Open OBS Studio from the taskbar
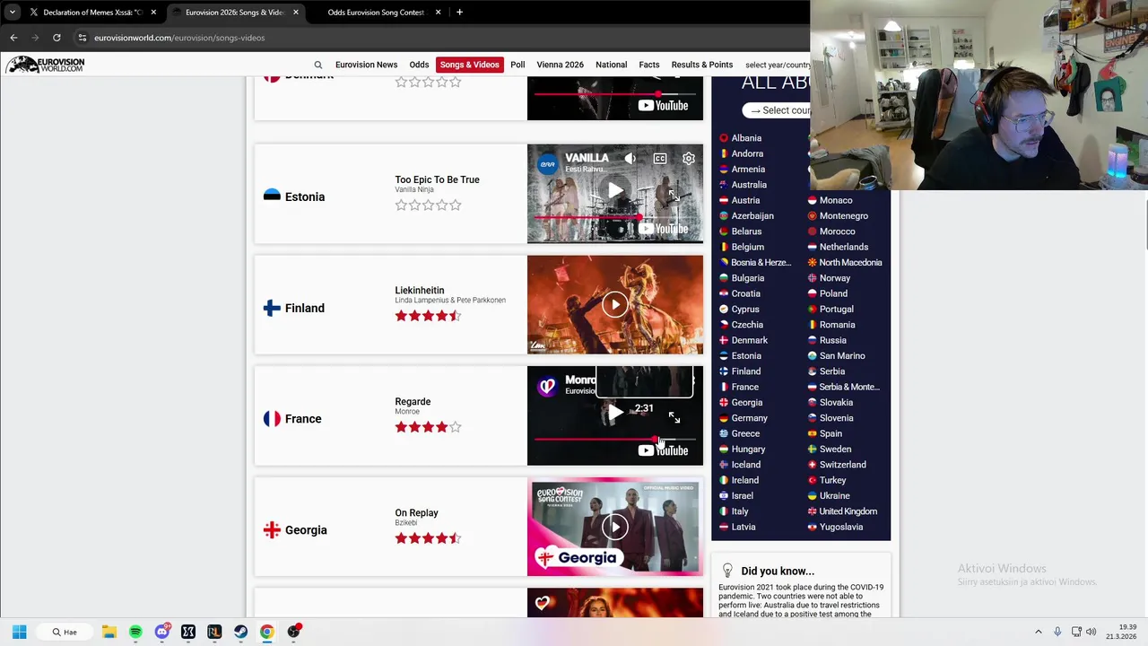The width and height of the screenshot is (1148, 646). (293, 632)
